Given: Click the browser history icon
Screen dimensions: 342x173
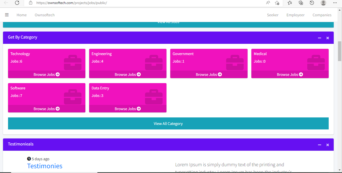Looking at the screenshot, I should point(312,3).
